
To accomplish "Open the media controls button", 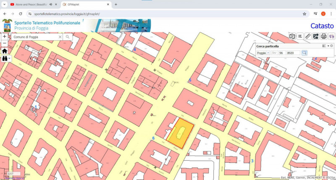I will [315, 14].
